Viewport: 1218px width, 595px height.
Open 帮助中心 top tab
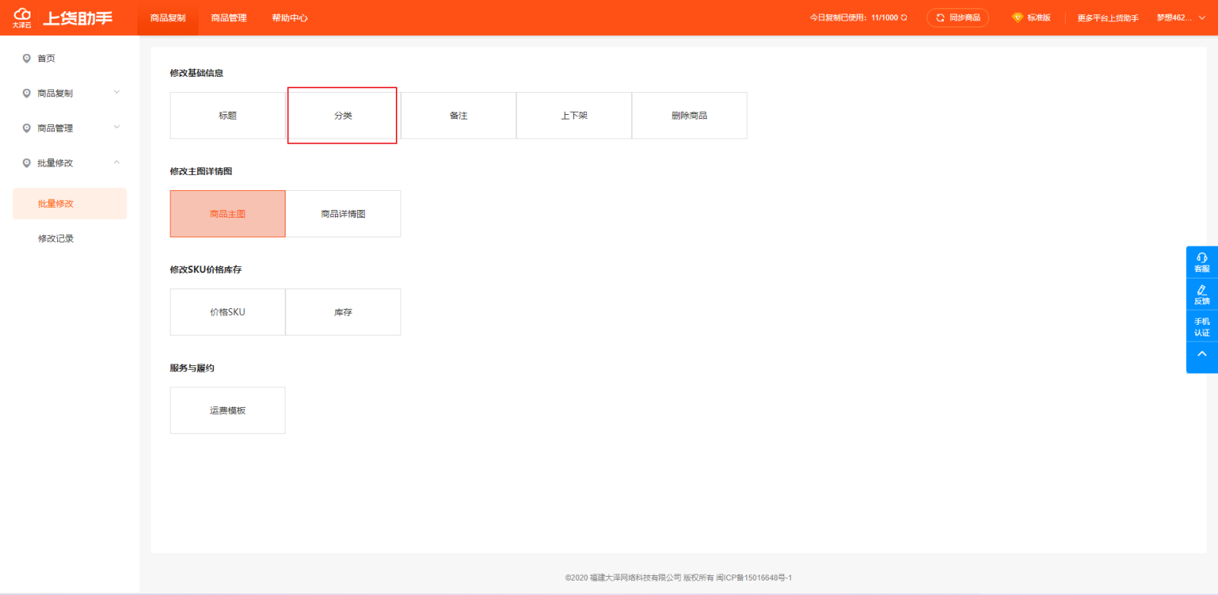pyautogui.click(x=289, y=17)
